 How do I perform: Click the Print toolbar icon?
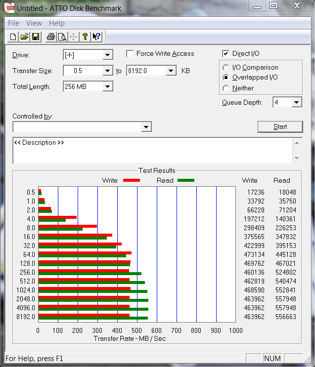click(50, 37)
